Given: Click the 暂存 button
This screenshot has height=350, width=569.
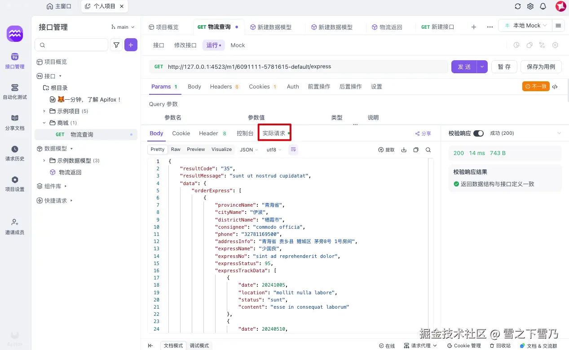Looking at the screenshot, I should (x=504, y=66).
